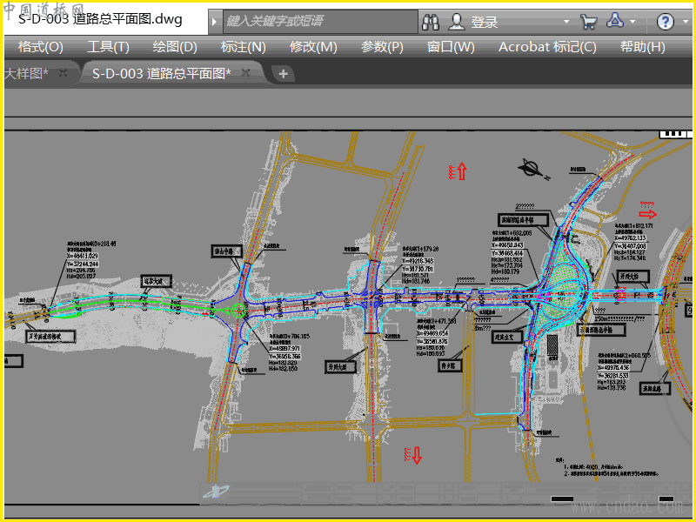
Task: Click the UCS icon at the bottom of the drawing
Action: 216,491
